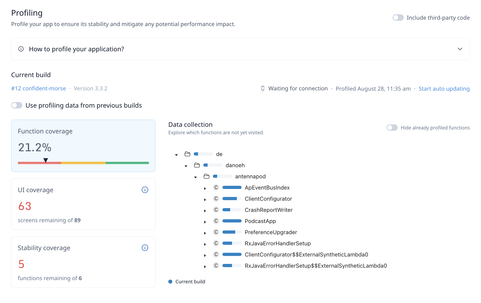This screenshot has height=303, width=481.
Task: Toggle 'Use profiling data from previous builds'
Action: [x=17, y=106]
